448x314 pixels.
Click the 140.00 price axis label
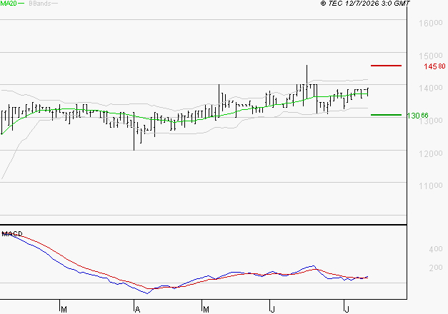(431, 88)
